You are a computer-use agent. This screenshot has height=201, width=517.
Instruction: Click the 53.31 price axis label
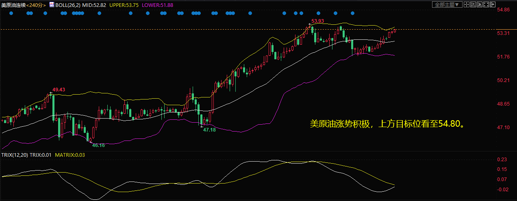[x=503, y=33]
